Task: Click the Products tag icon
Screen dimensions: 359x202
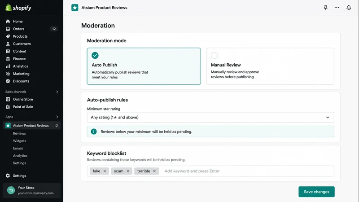Action: click(x=8, y=36)
